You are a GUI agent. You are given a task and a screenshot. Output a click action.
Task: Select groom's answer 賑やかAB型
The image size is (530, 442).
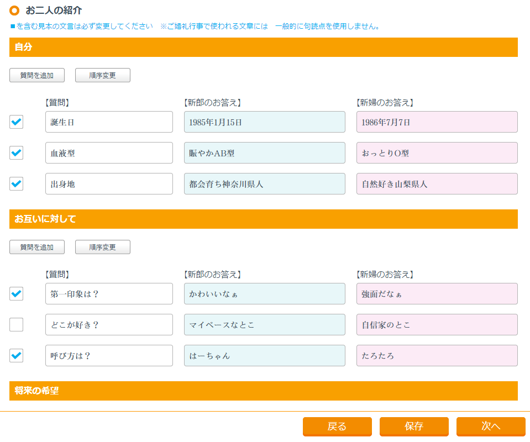(264, 153)
